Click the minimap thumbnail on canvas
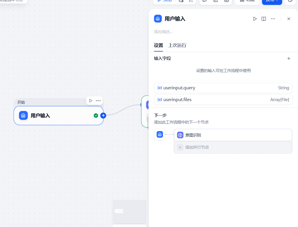 pyautogui.click(x=130, y=211)
